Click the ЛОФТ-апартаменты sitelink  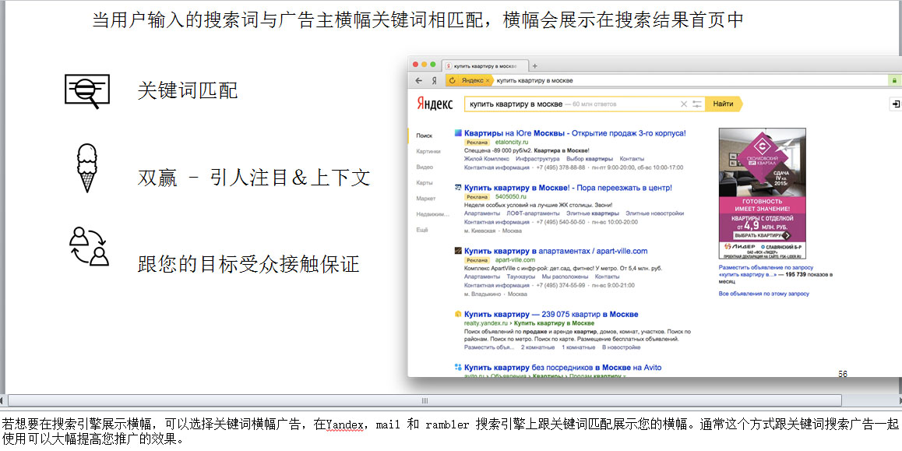click(533, 213)
